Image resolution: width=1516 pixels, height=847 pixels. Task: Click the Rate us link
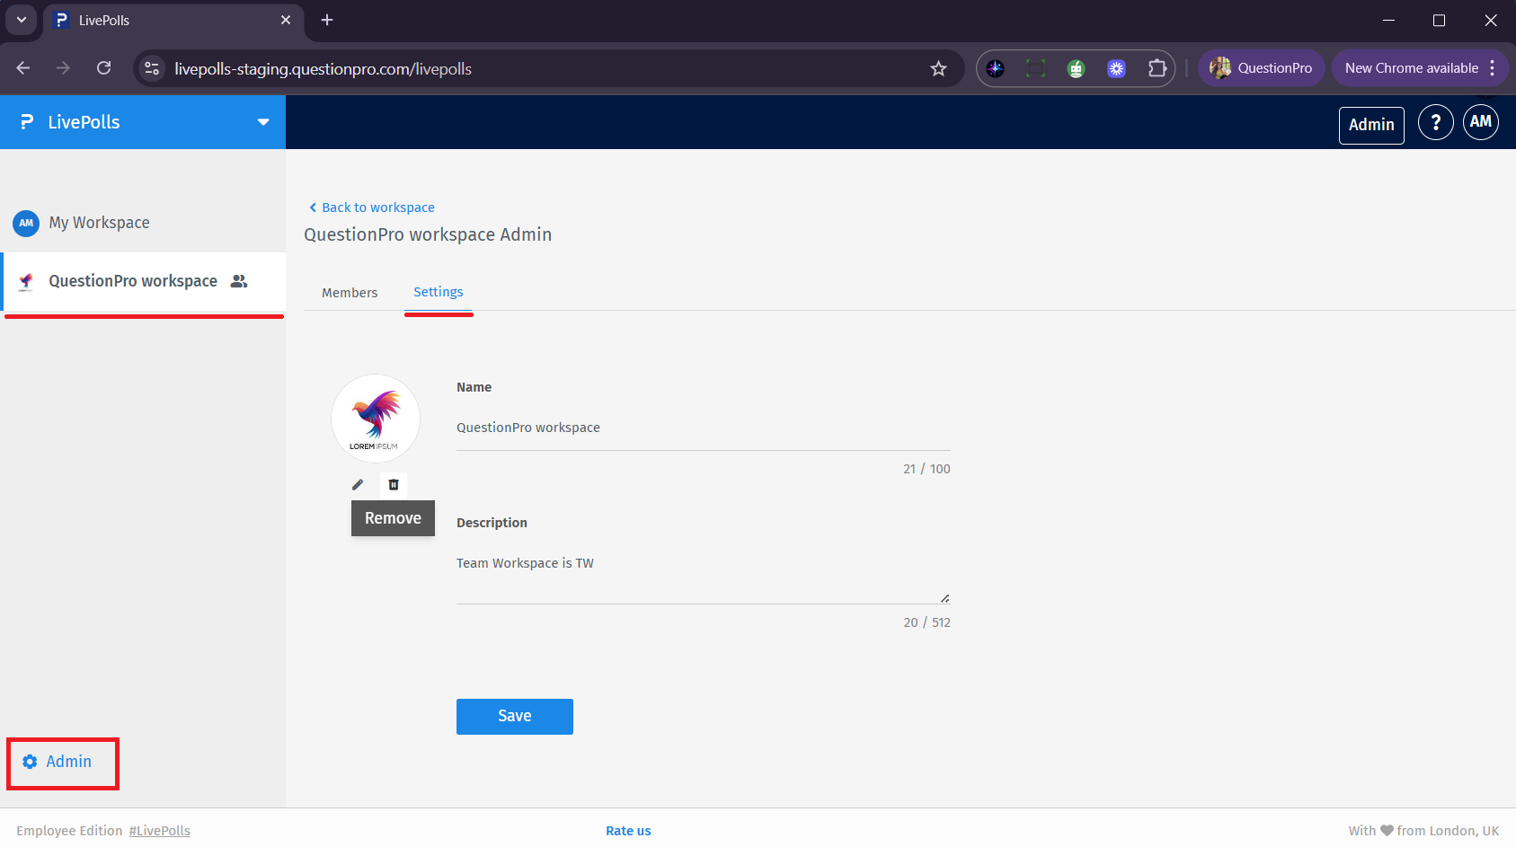(x=628, y=831)
